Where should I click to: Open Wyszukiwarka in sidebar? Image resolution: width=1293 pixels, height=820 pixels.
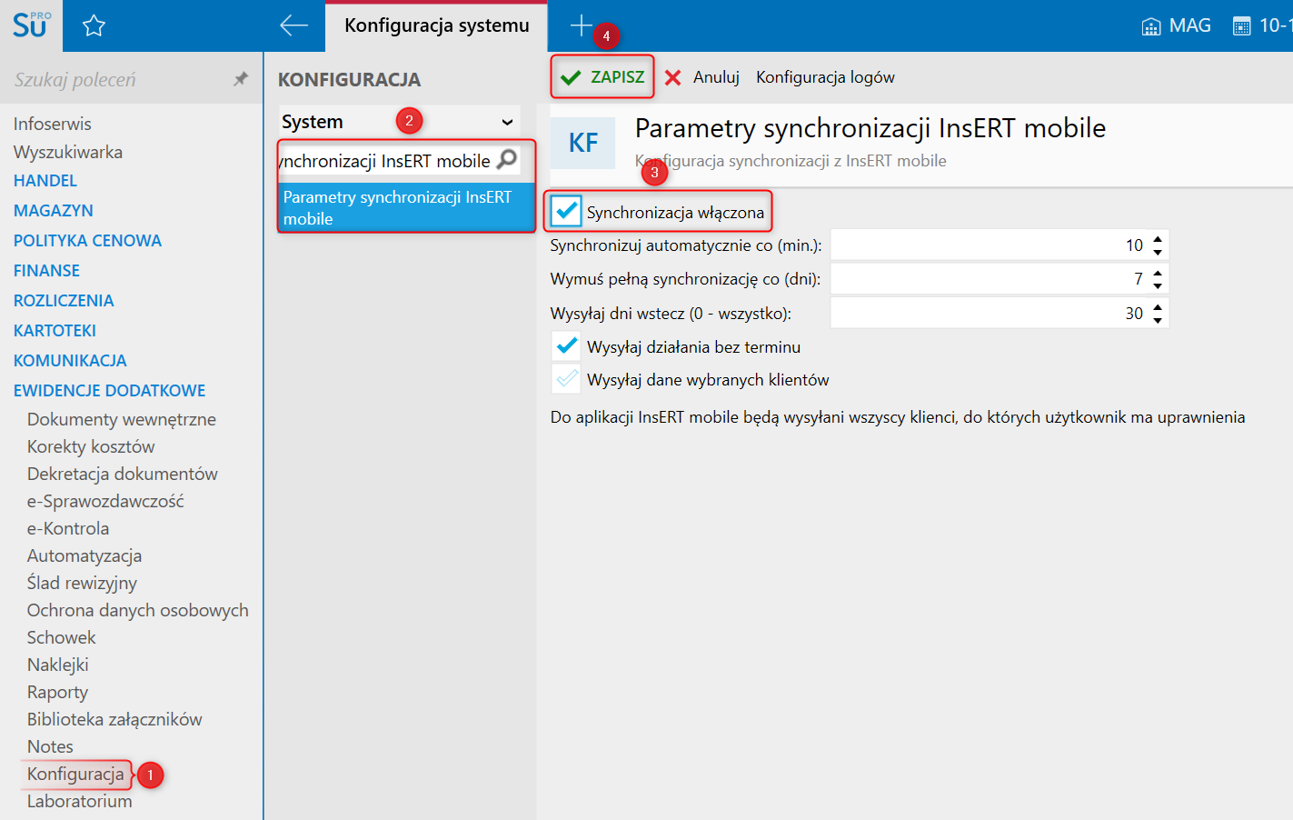(68, 152)
